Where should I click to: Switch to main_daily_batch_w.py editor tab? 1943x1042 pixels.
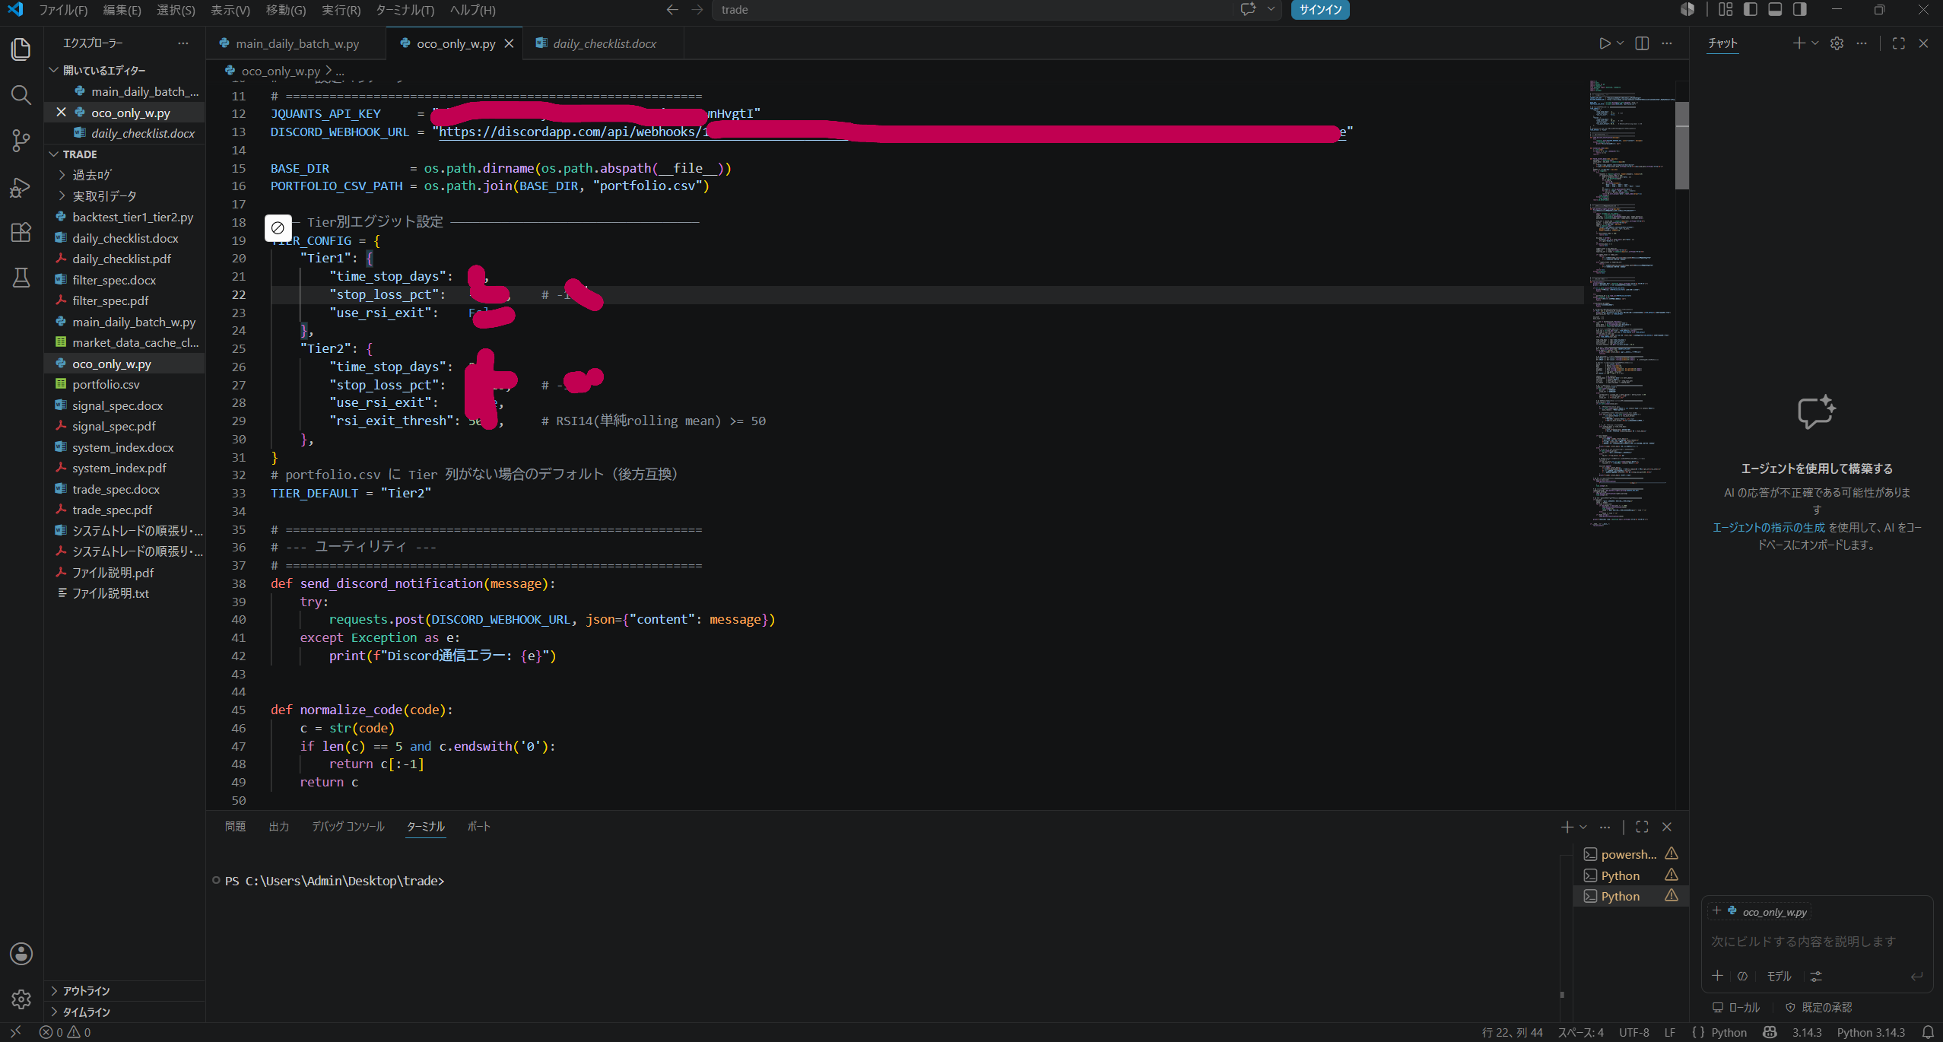pos(297,43)
